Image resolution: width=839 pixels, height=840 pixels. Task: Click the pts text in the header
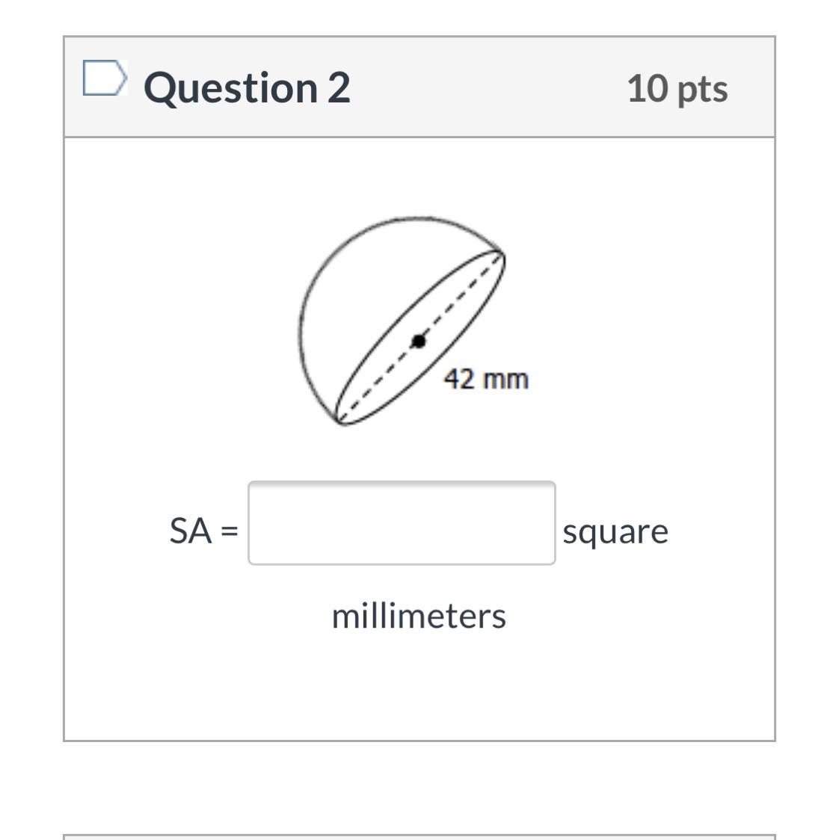[703, 90]
